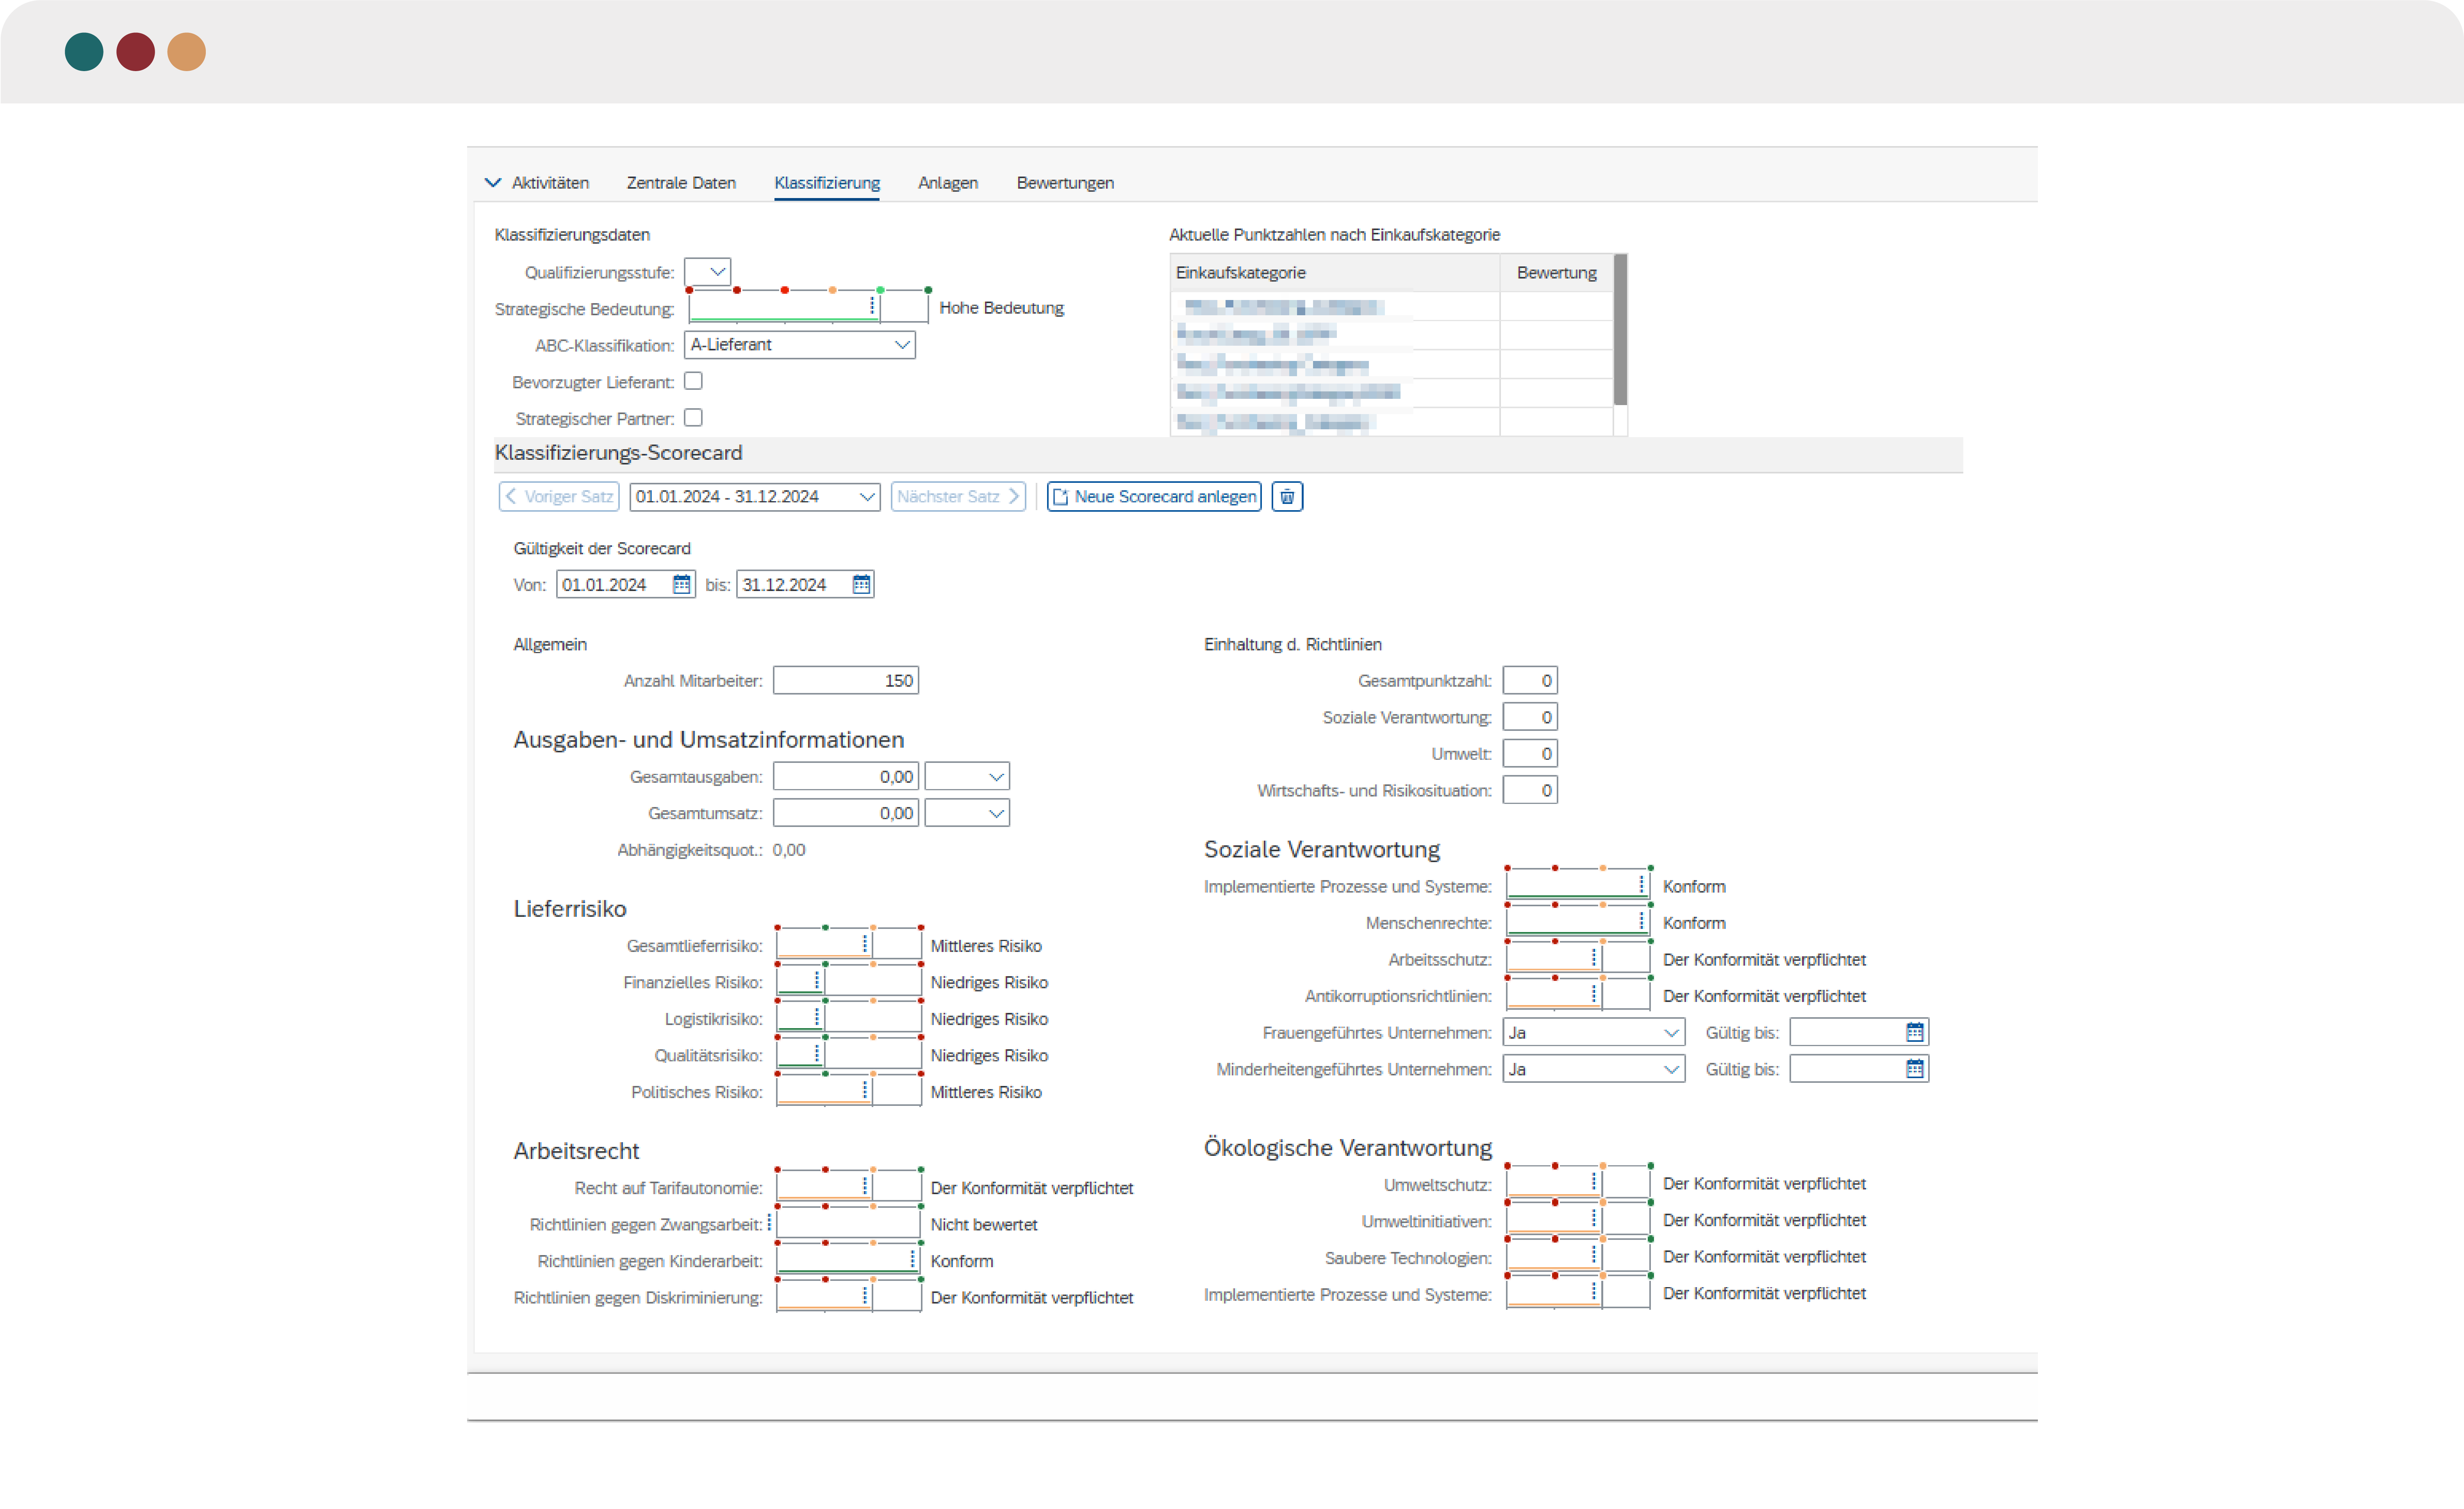Click the Voriger Satz button
This screenshot has width=2464, height=1509.
click(559, 496)
